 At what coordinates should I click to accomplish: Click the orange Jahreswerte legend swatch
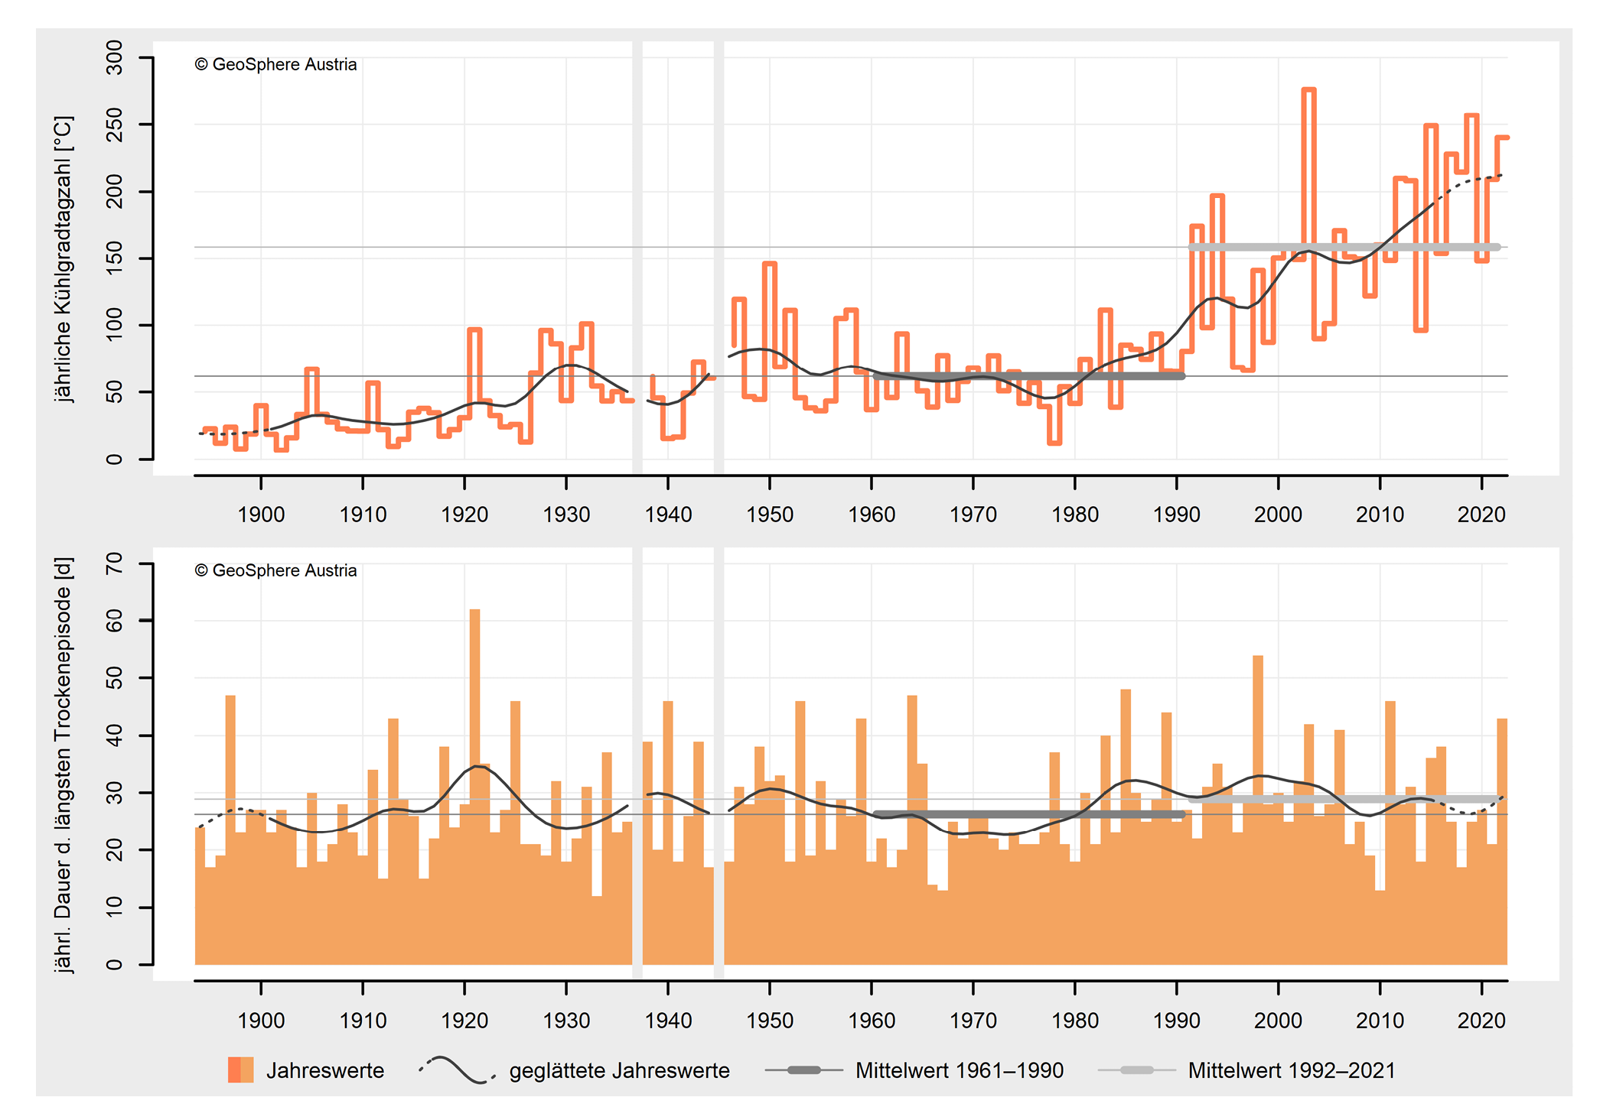[240, 1070]
